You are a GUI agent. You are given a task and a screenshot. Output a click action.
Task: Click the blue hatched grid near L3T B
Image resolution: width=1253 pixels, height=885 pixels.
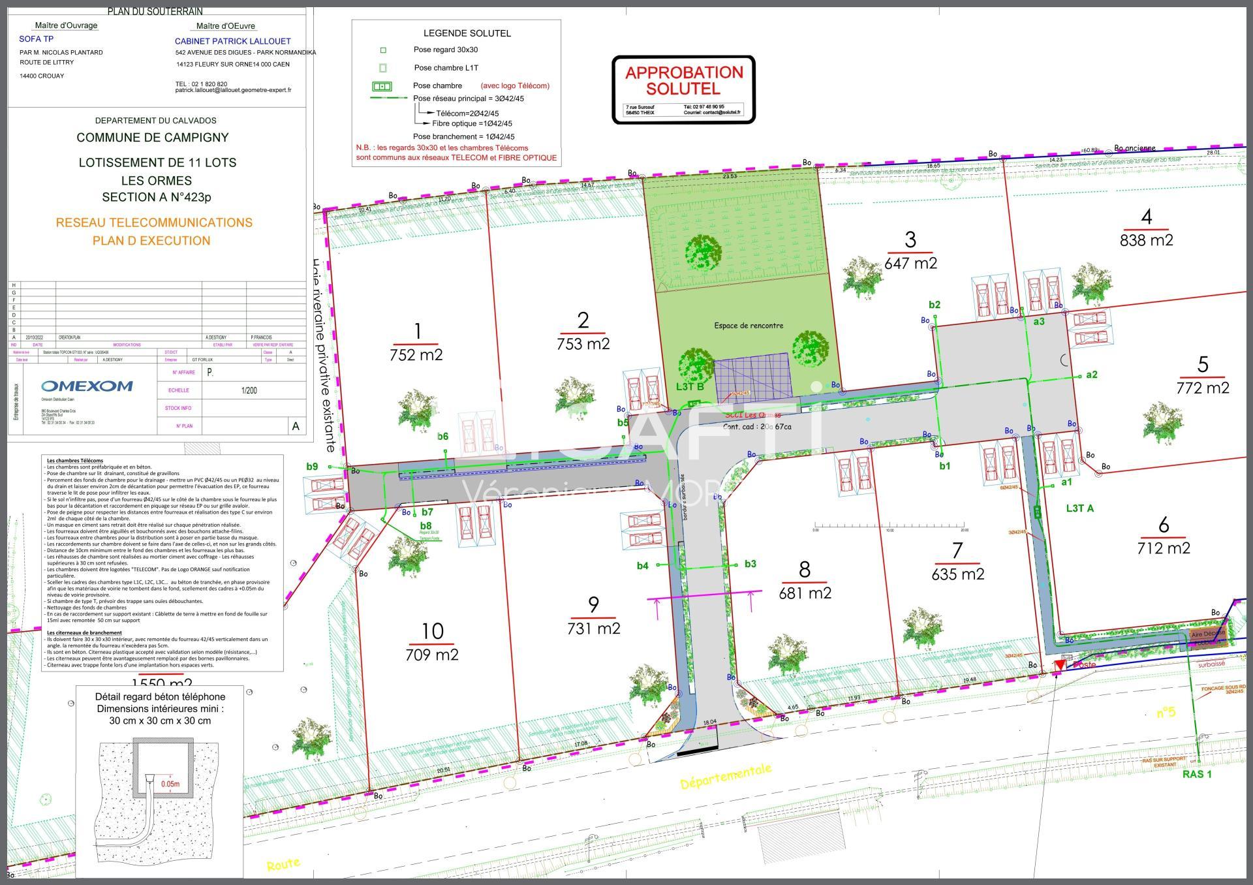[752, 375]
